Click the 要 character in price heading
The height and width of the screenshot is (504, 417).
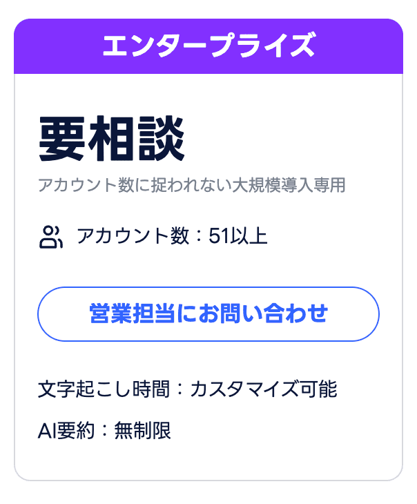(61, 139)
